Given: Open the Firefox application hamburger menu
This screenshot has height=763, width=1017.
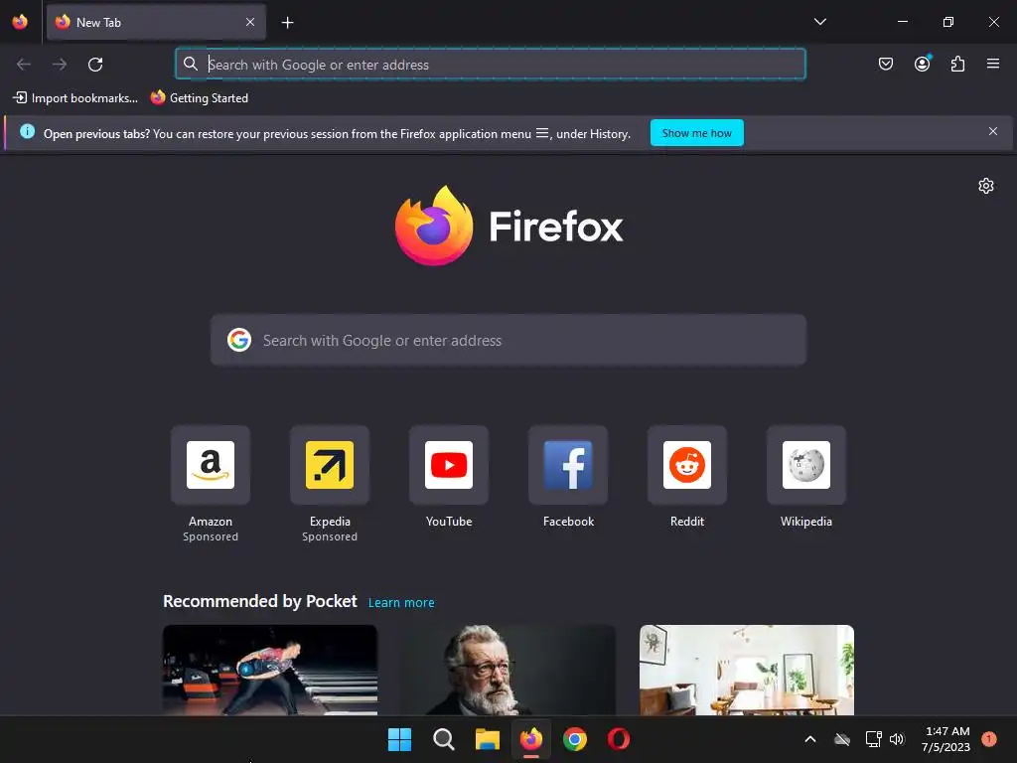Looking at the screenshot, I should pyautogui.click(x=993, y=64).
